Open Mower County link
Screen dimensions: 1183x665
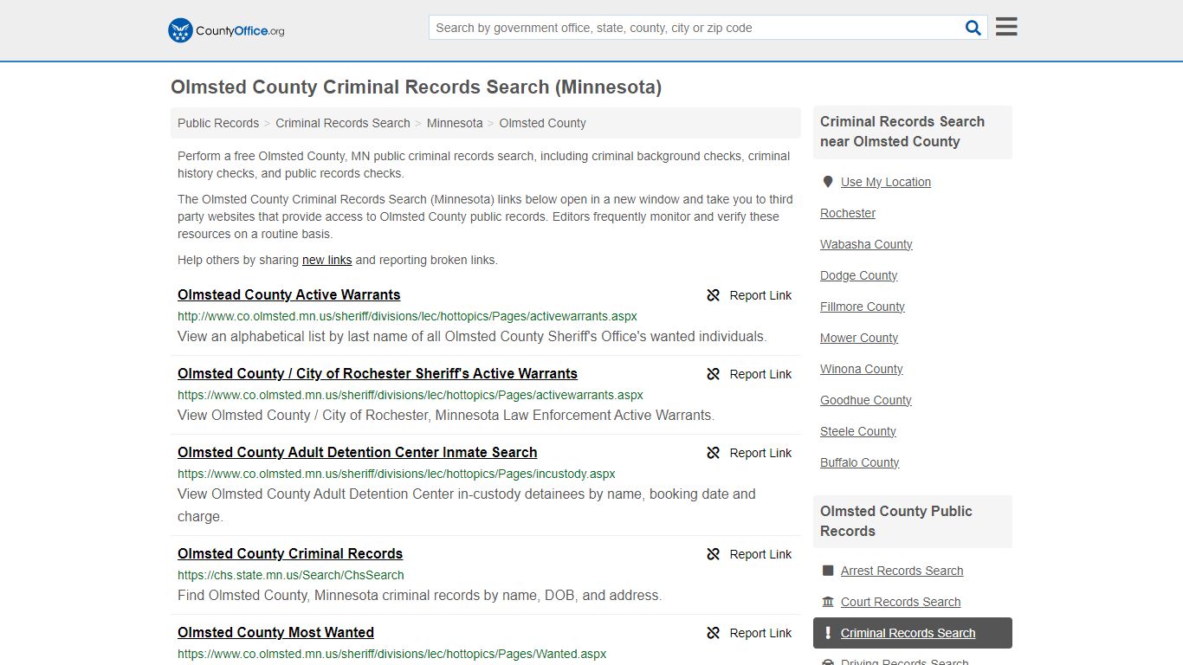(859, 338)
